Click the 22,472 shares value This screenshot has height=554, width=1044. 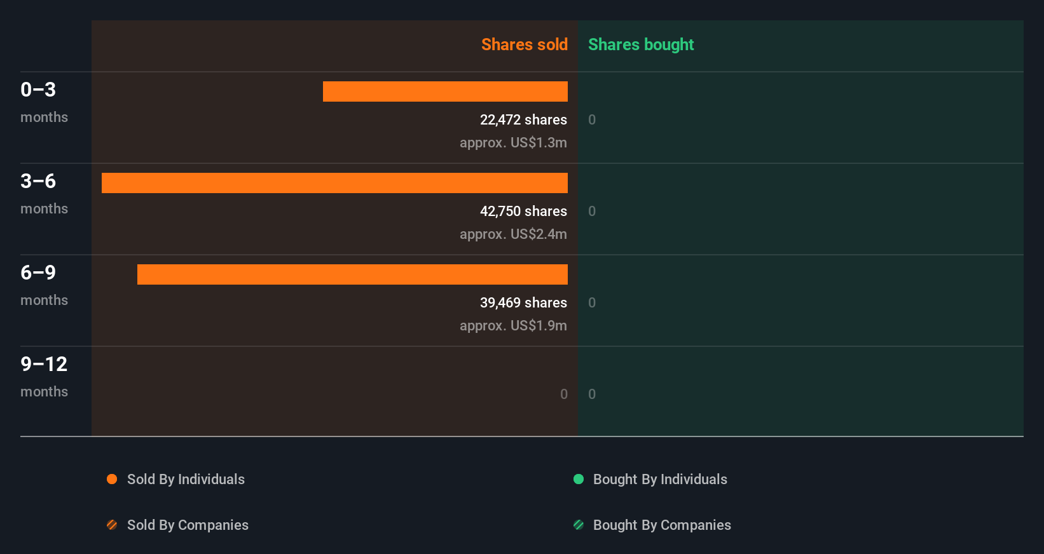[523, 119]
